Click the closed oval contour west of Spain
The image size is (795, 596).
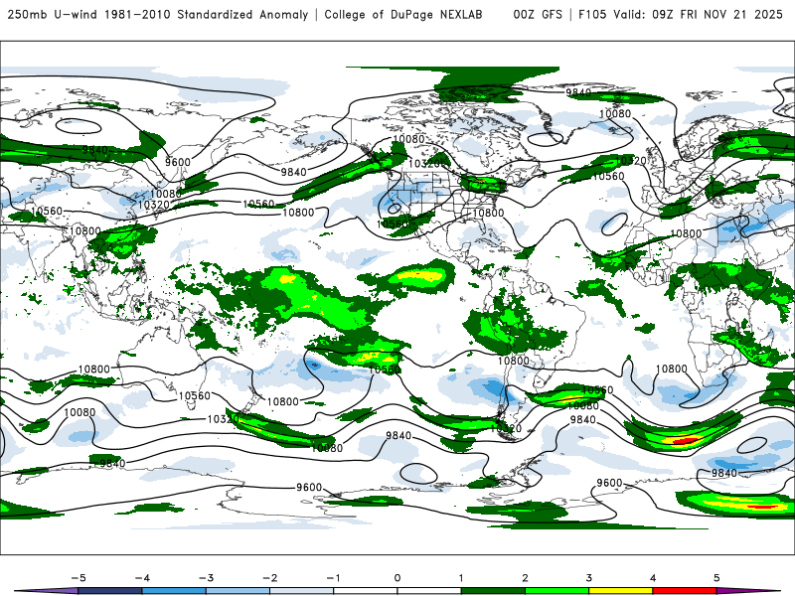614,223
